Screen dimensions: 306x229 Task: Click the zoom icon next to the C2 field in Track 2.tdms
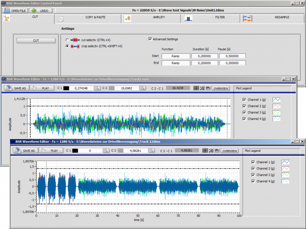click(151, 151)
